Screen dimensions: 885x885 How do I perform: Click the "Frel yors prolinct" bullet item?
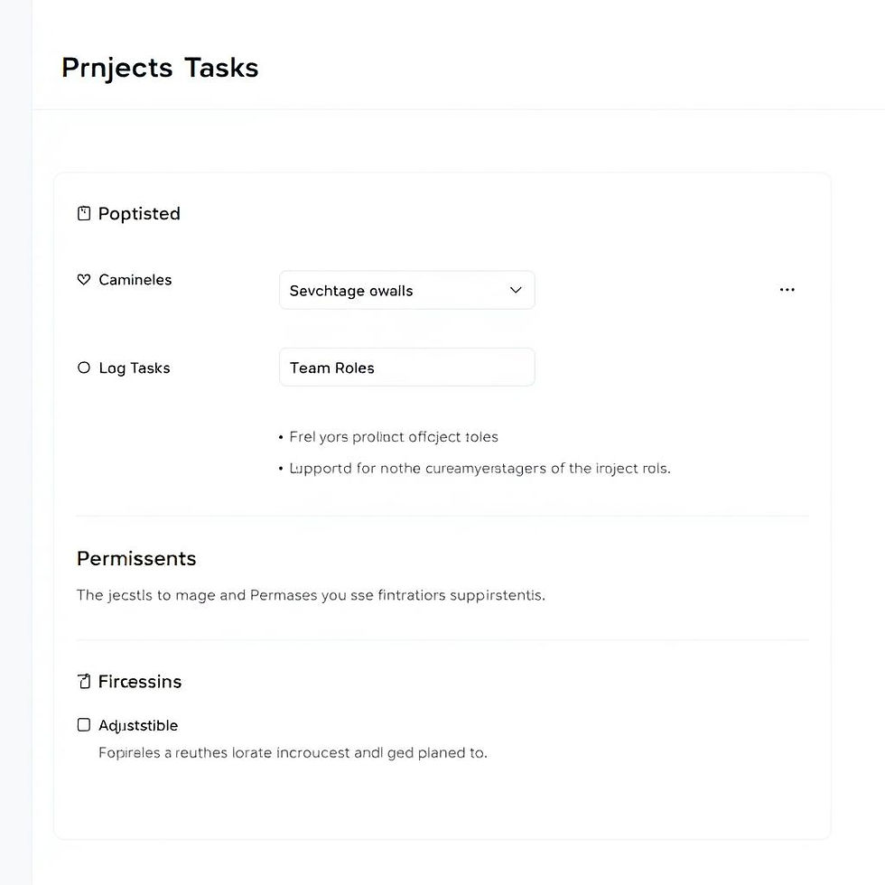tap(394, 437)
